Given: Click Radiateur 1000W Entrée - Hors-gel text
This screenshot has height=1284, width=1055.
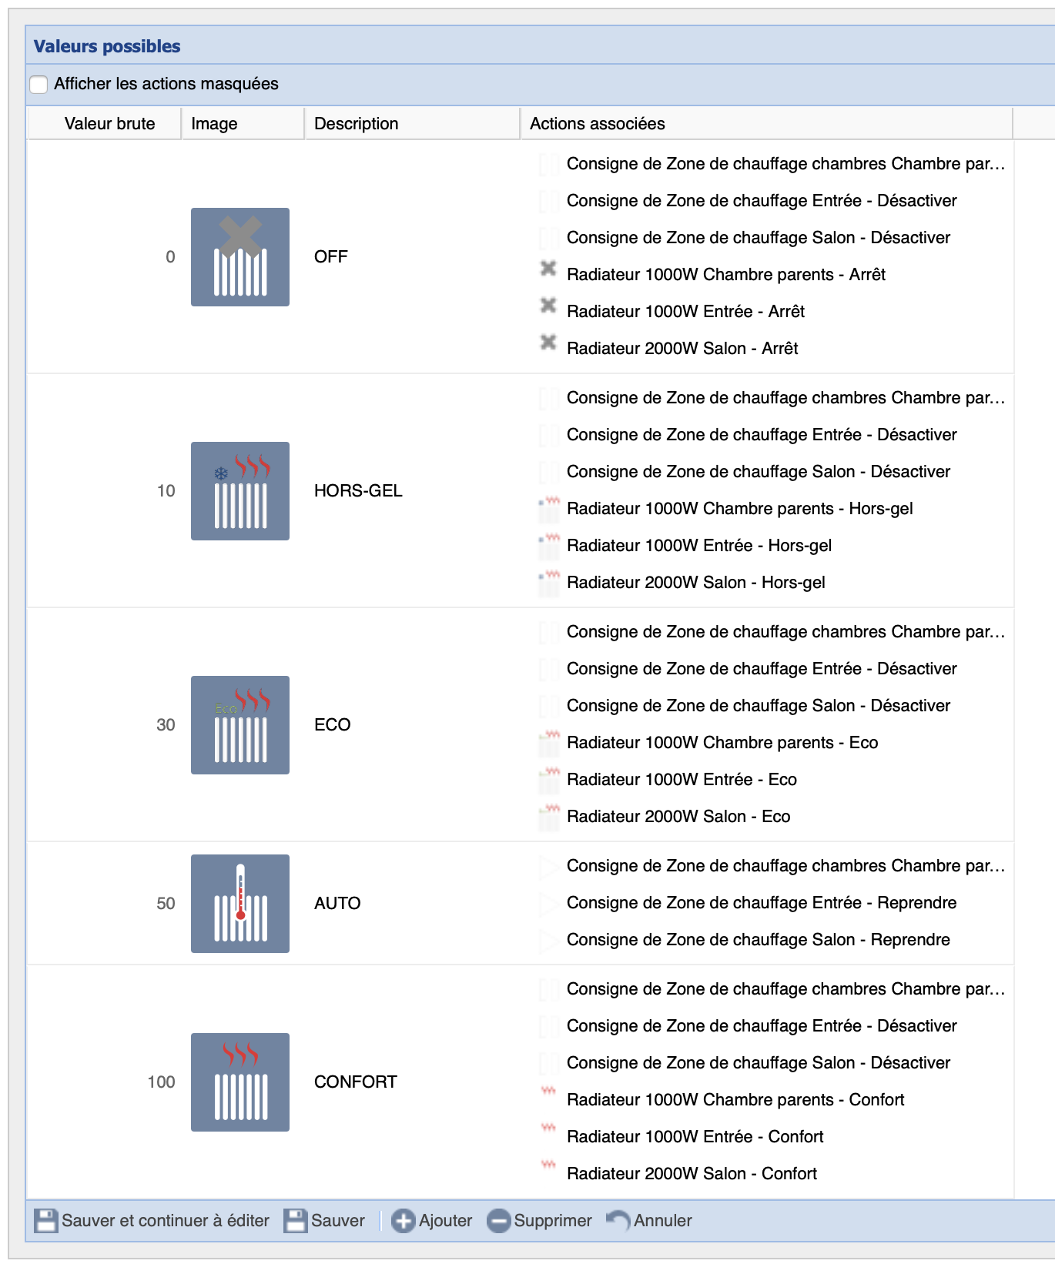Looking at the screenshot, I should pyautogui.click(x=699, y=546).
